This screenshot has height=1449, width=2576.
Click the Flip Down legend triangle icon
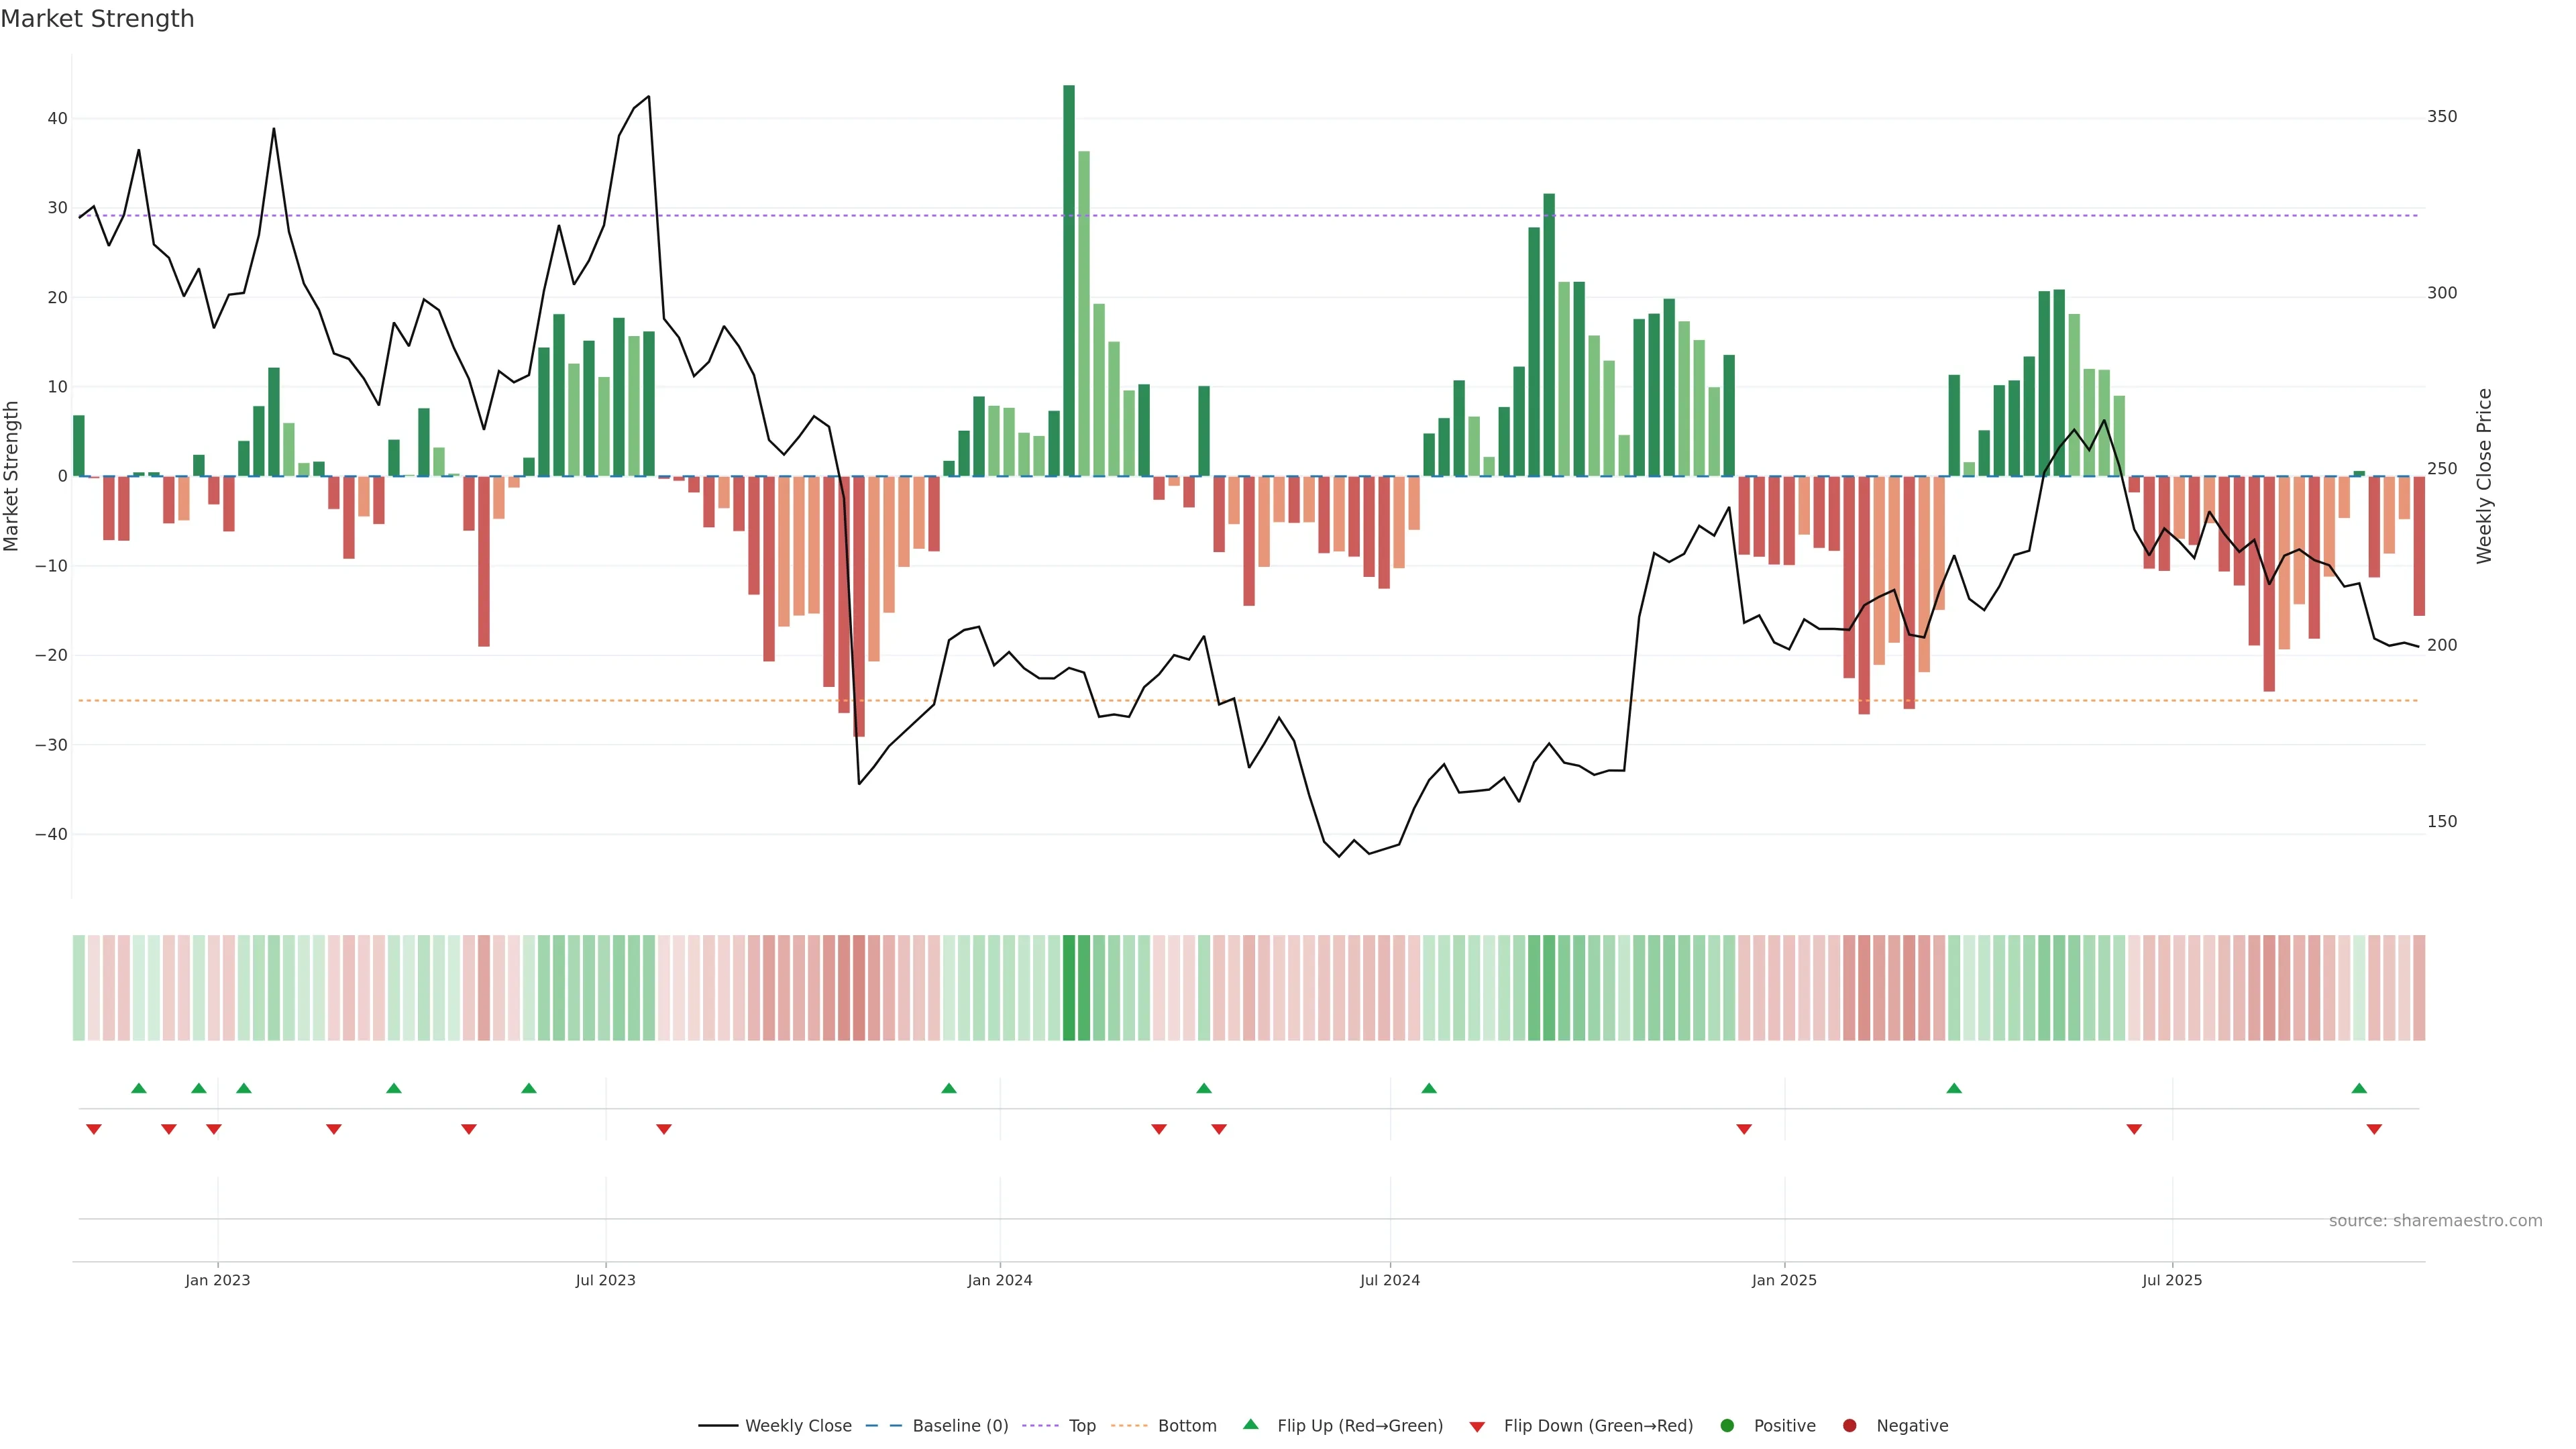pos(1477,1427)
